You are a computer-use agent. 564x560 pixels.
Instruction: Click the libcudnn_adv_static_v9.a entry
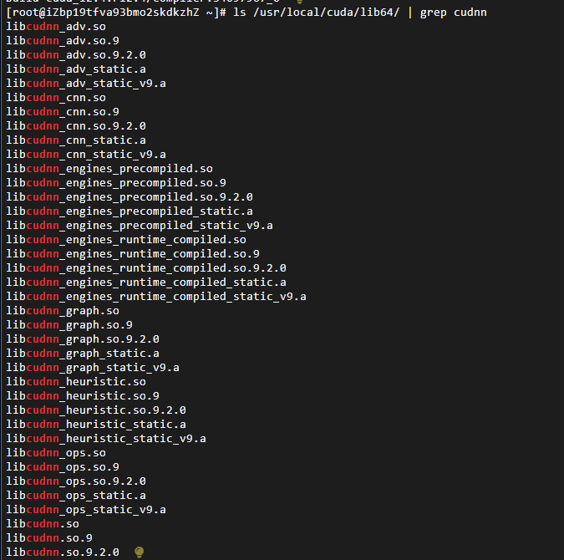86,84
